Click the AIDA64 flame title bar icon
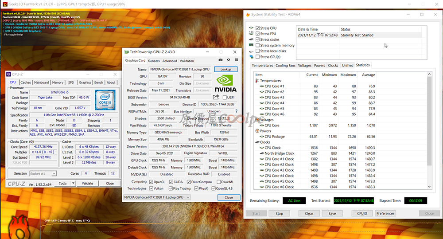Viewport: 443px width, 239px height. (248, 15)
